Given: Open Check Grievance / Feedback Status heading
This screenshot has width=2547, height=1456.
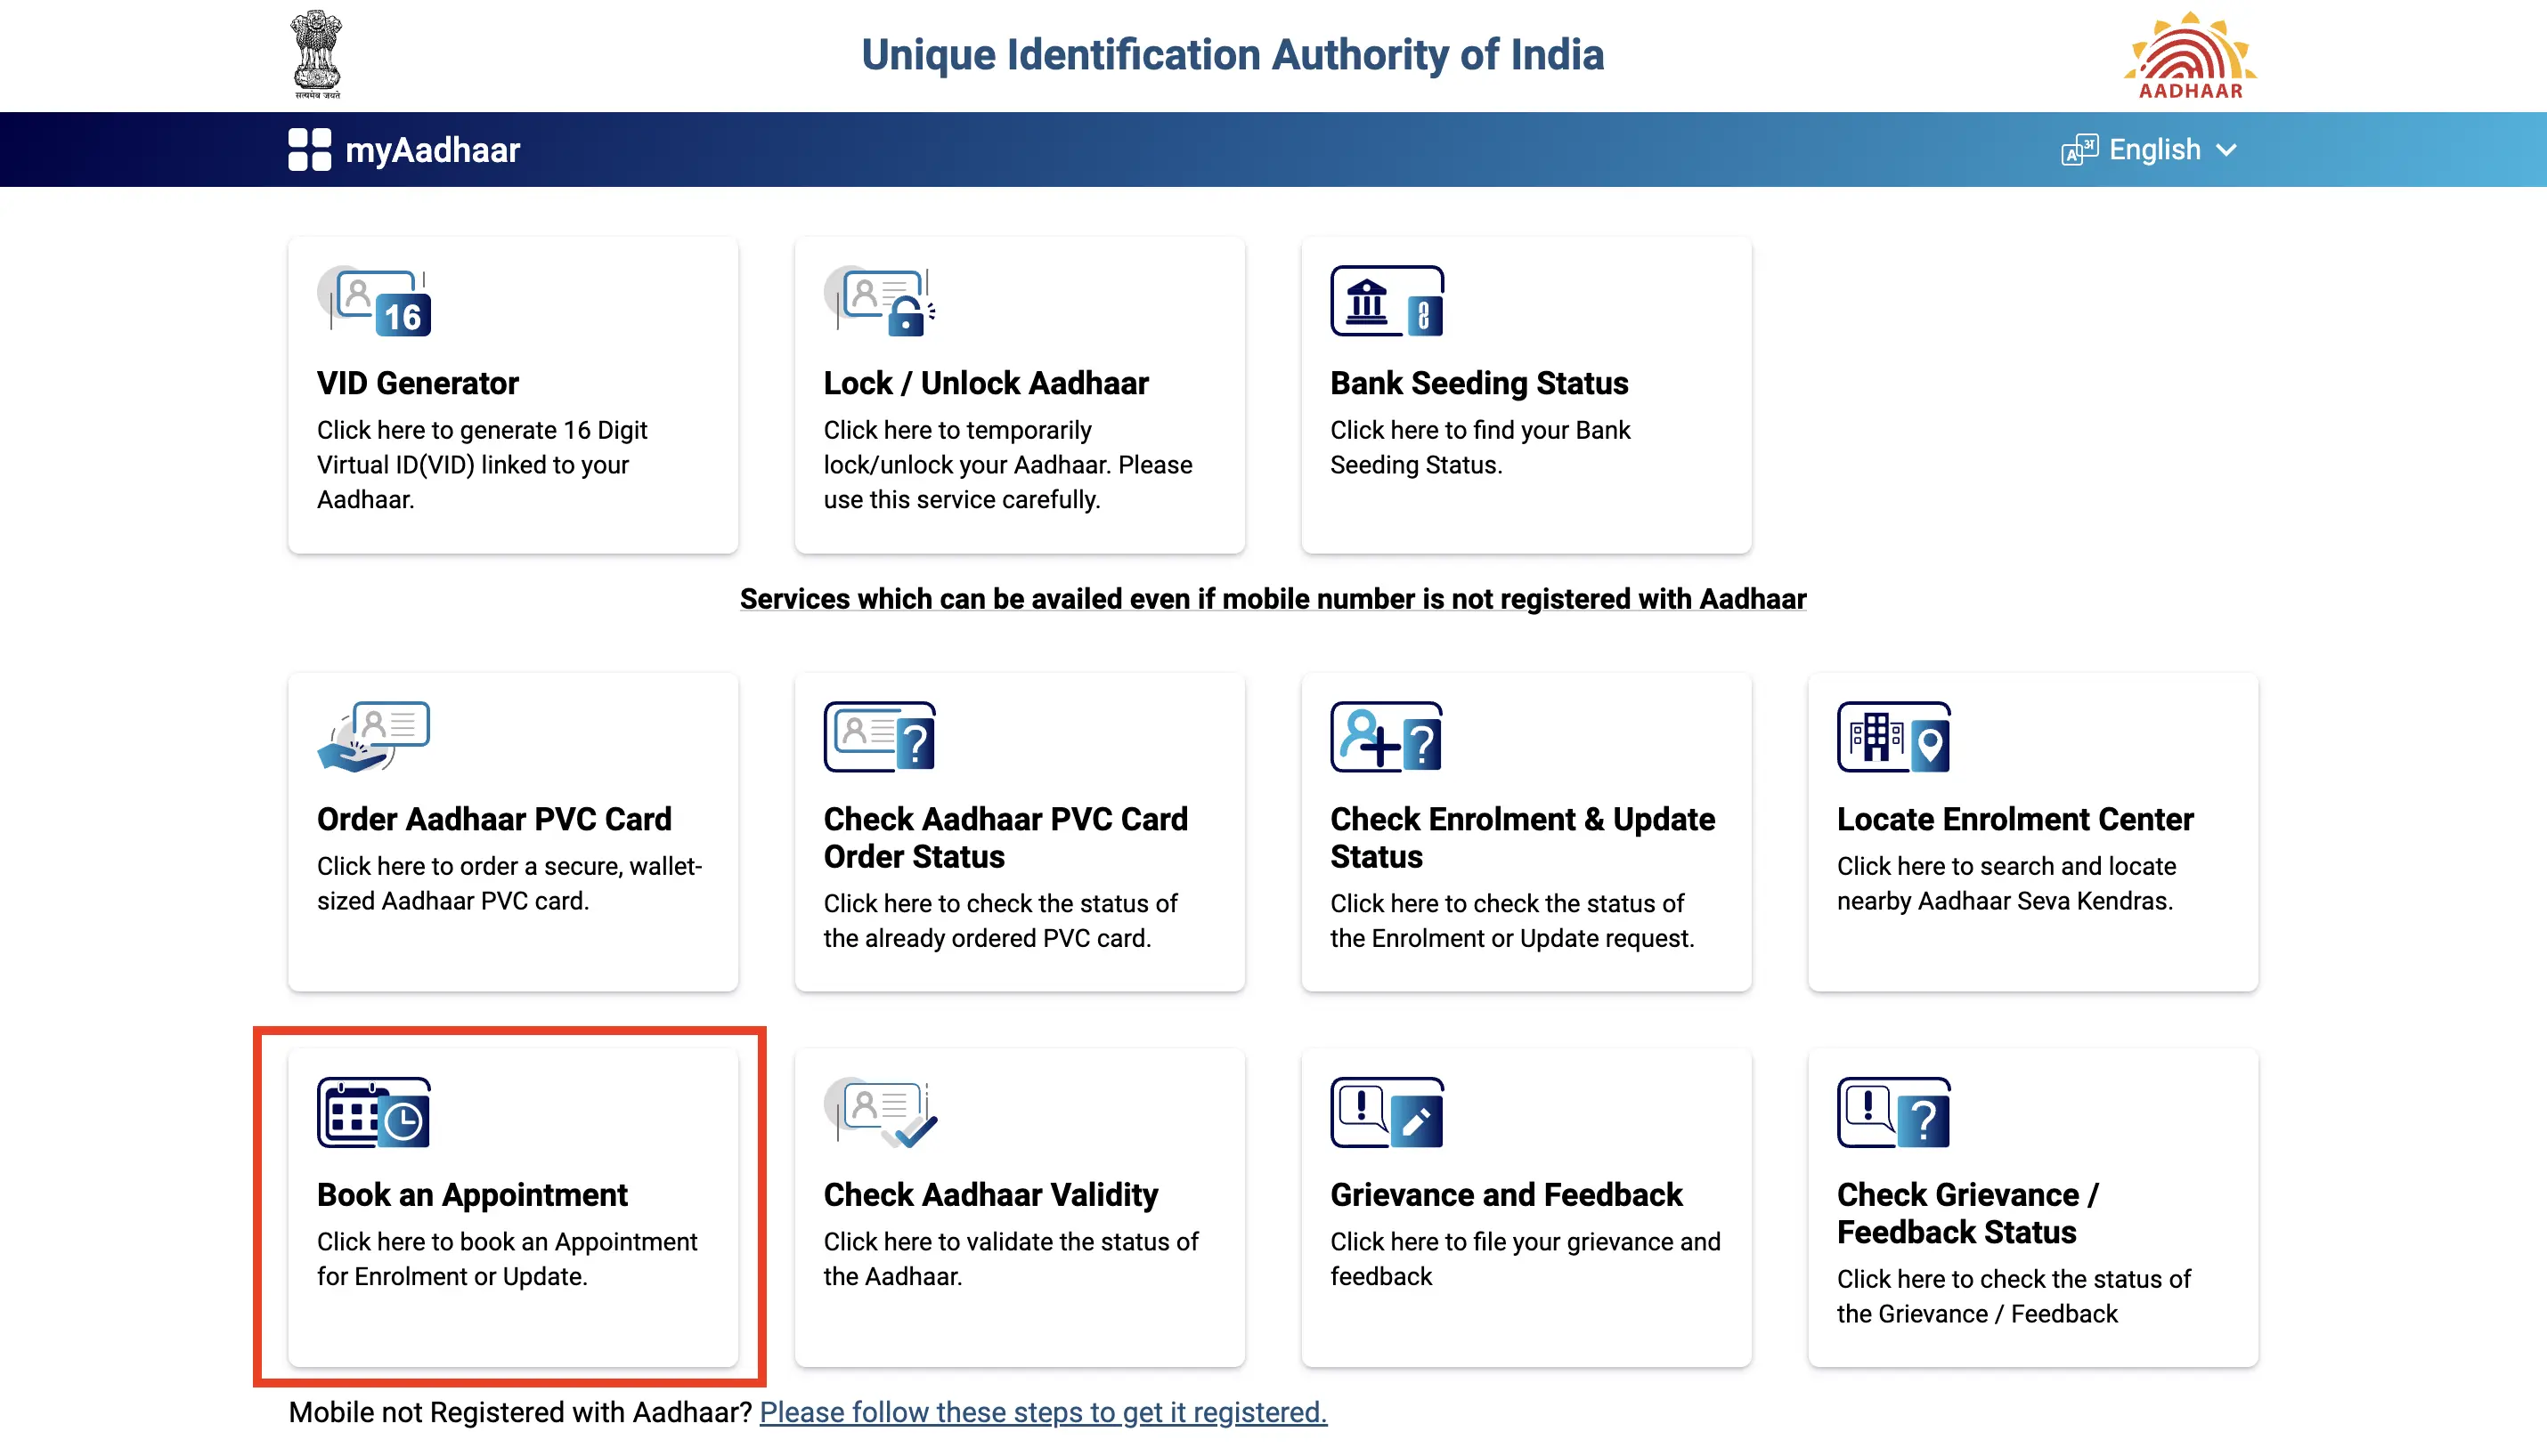Looking at the screenshot, I should [1966, 1213].
